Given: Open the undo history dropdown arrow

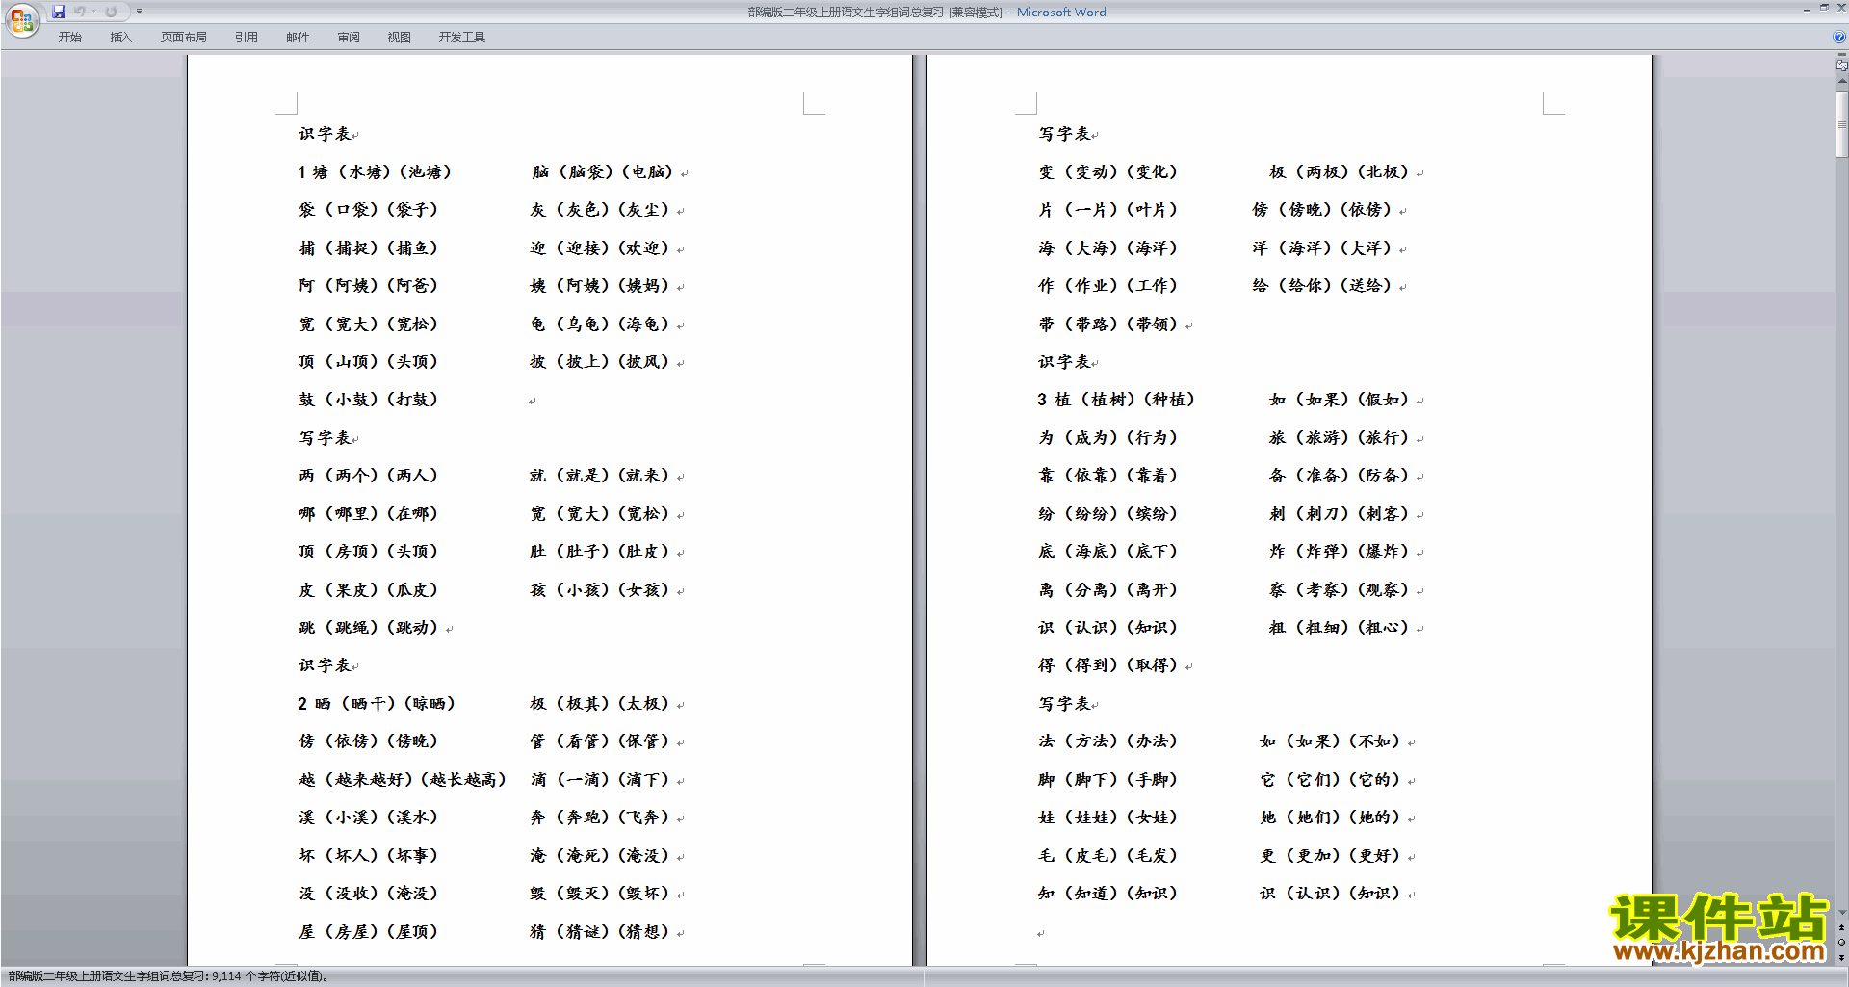Looking at the screenshot, I should pos(93,12).
